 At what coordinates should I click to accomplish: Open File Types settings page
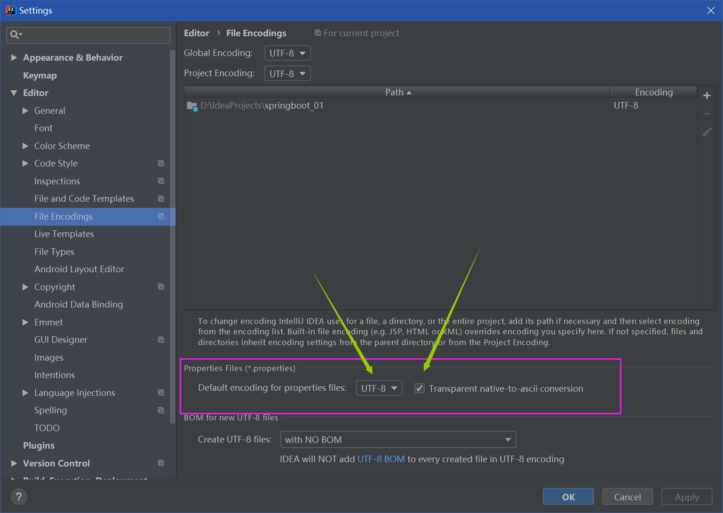click(x=54, y=252)
